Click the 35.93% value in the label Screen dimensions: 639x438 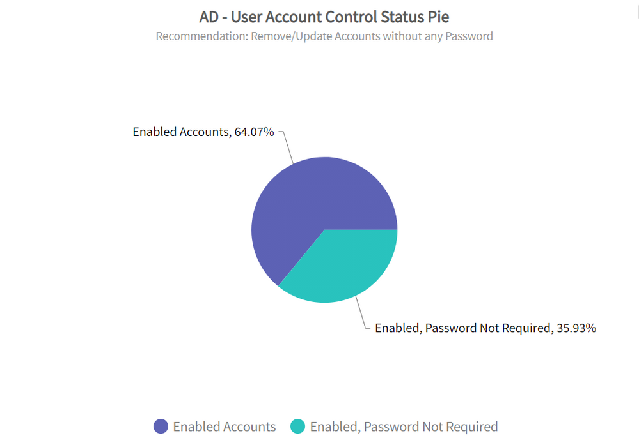pos(576,328)
